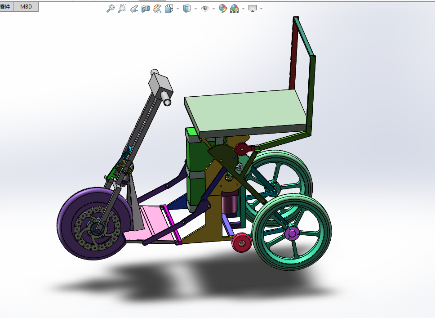Click the Display Style icon

[187, 9]
